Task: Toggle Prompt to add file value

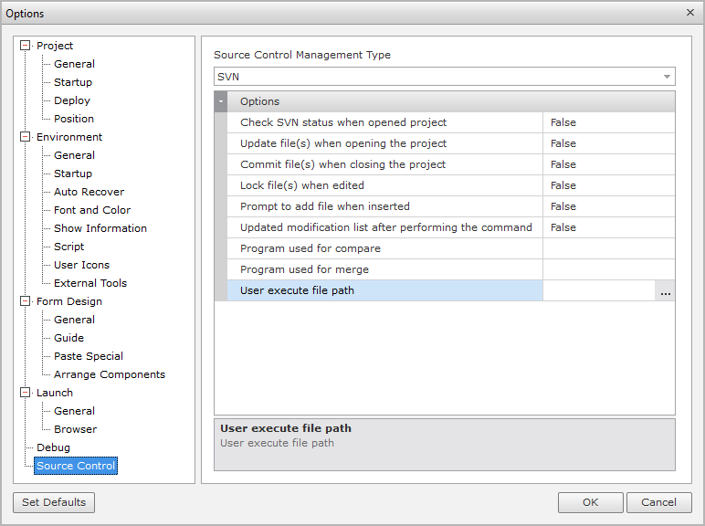Action: point(608,206)
